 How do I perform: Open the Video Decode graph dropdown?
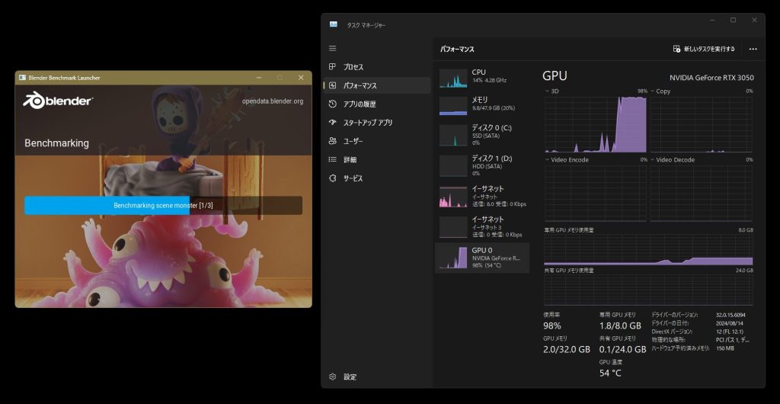click(x=653, y=160)
